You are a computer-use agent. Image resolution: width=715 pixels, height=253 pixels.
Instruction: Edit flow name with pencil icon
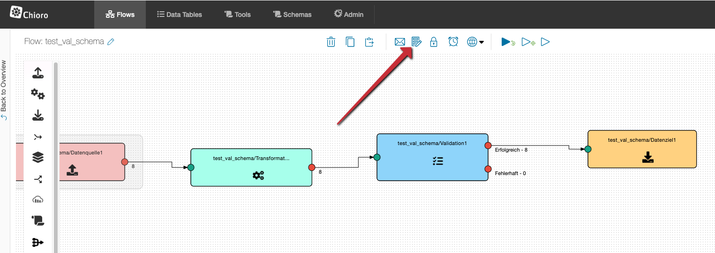tap(111, 42)
